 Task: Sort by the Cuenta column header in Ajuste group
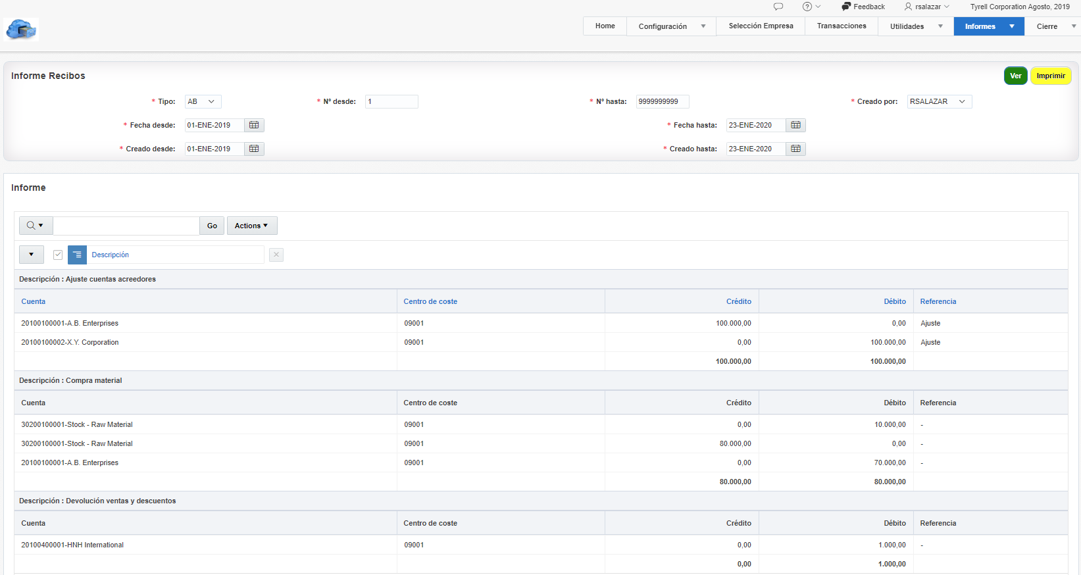pos(34,301)
